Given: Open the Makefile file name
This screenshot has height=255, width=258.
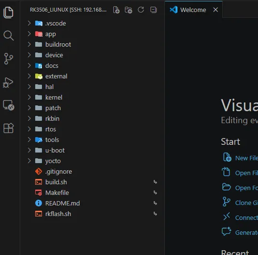Looking at the screenshot, I should [57, 193].
